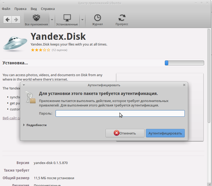
Task: Focus the Пароль password field
Action: click(x=120, y=113)
